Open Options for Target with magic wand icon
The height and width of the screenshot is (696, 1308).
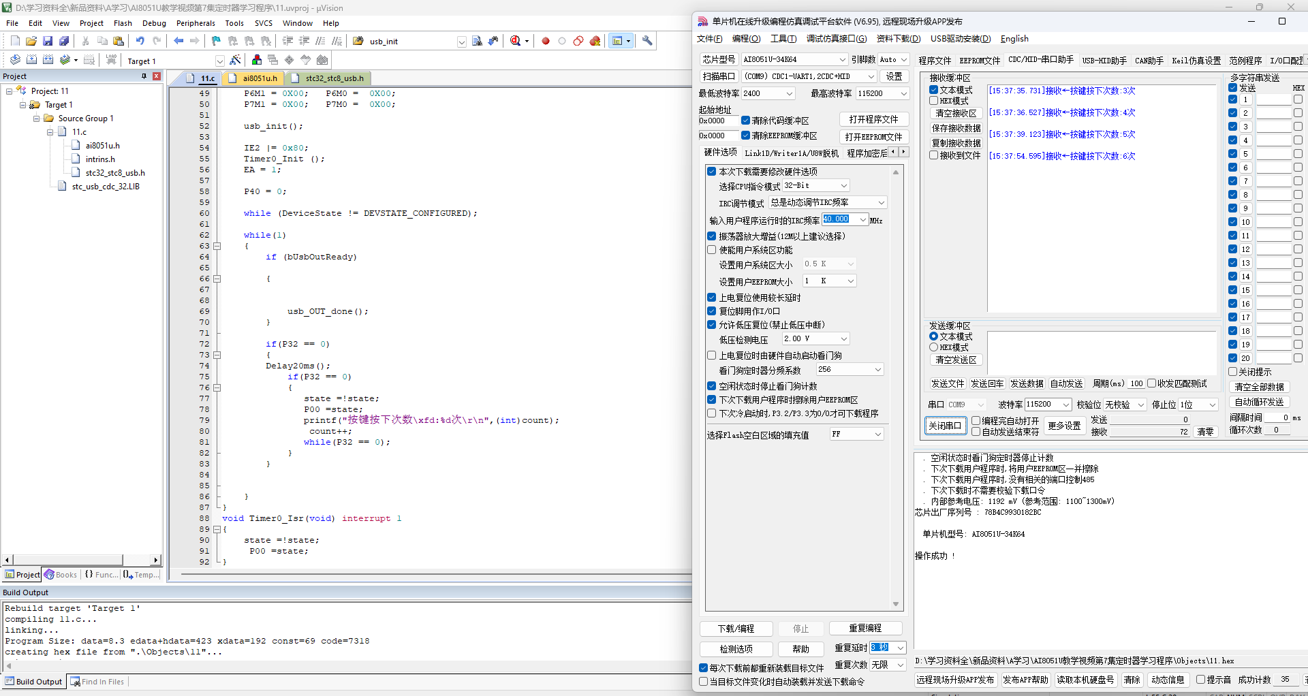pyautogui.click(x=235, y=60)
